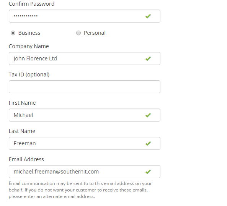Click the green checkmark beside John Florence Ltd
227x206 pixels.
(148, 58)
